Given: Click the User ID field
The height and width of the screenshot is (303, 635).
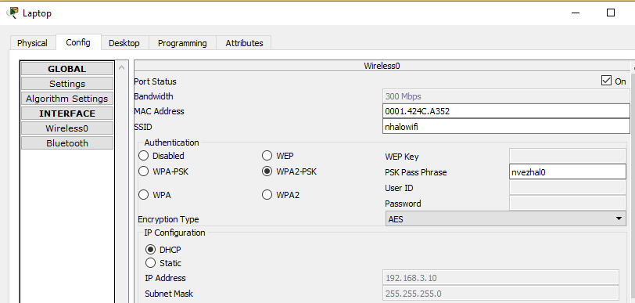Looking at the screenshot, I should coord(568,187).
